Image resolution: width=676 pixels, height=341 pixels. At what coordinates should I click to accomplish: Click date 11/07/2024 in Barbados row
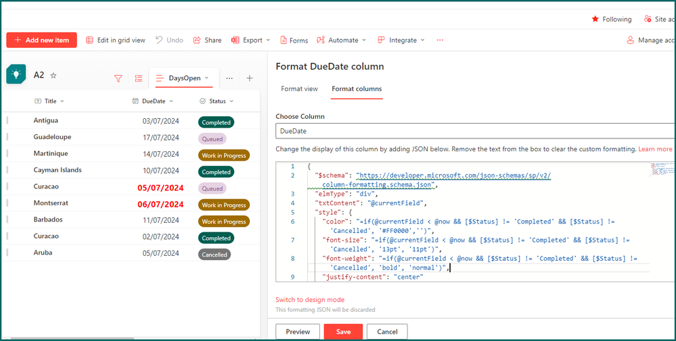[161, 220]
